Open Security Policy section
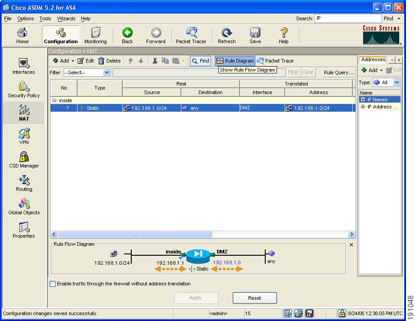The width and height of the screenshot is (415, 321). click(x=24, y=90)
